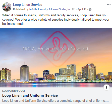Click the truncated ellipsis ending the description
Viewport: 112px width, 104px height.
(x=107, y=101)
